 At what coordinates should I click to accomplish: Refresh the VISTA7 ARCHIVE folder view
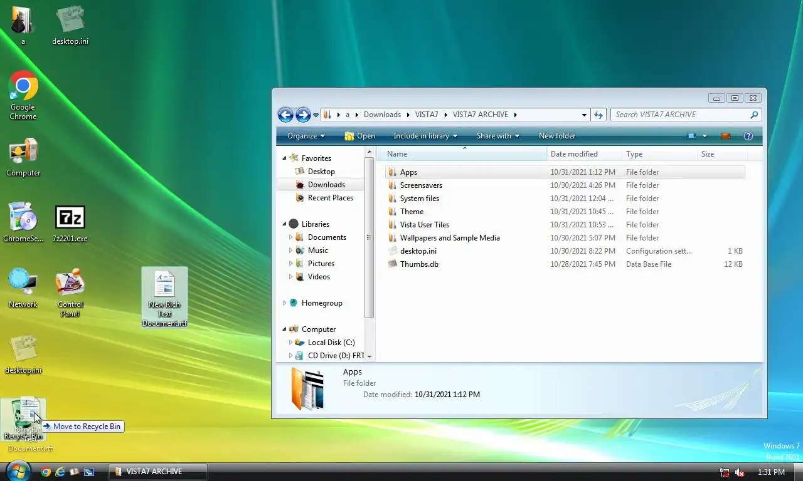[598, 115]
